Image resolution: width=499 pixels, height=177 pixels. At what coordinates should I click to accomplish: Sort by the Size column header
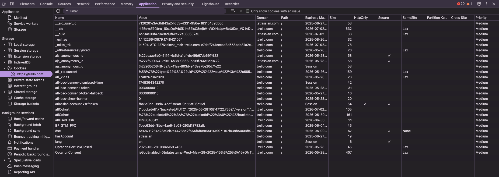tap(340, 18)
